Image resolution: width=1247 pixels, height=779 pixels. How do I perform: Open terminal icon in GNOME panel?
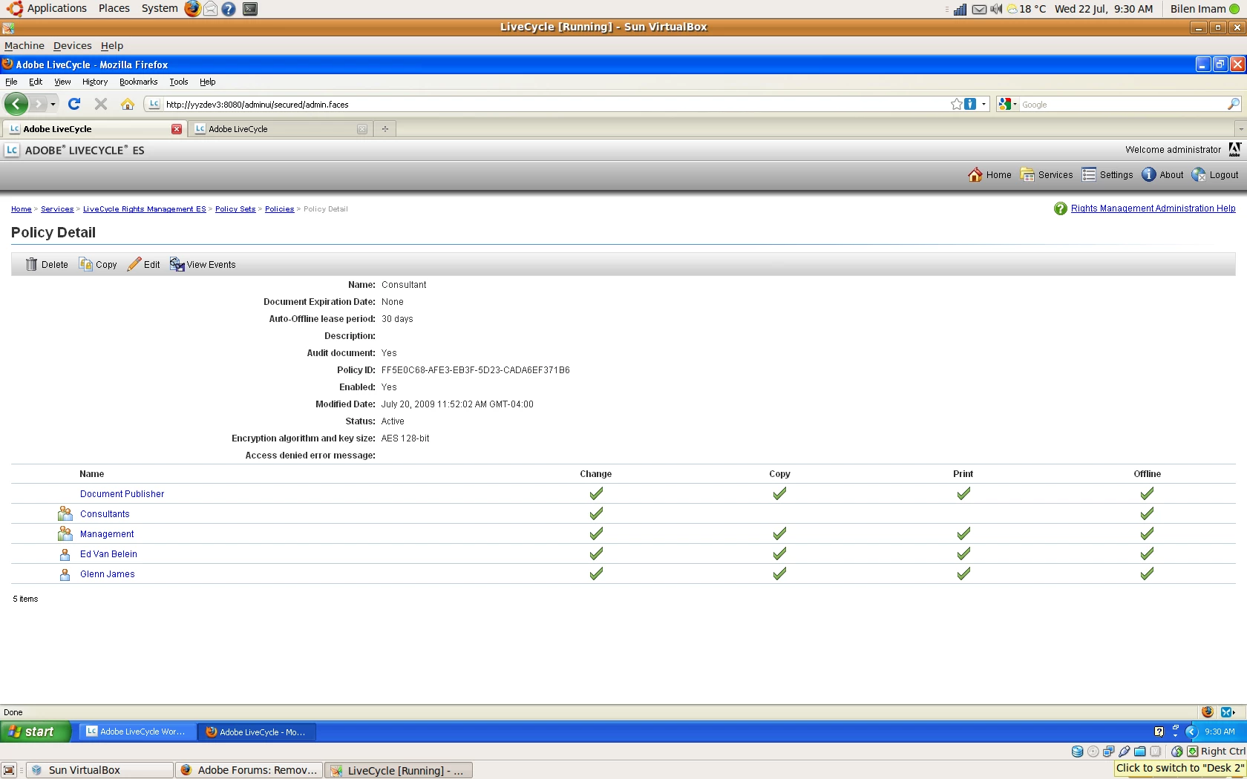(250, 9)
